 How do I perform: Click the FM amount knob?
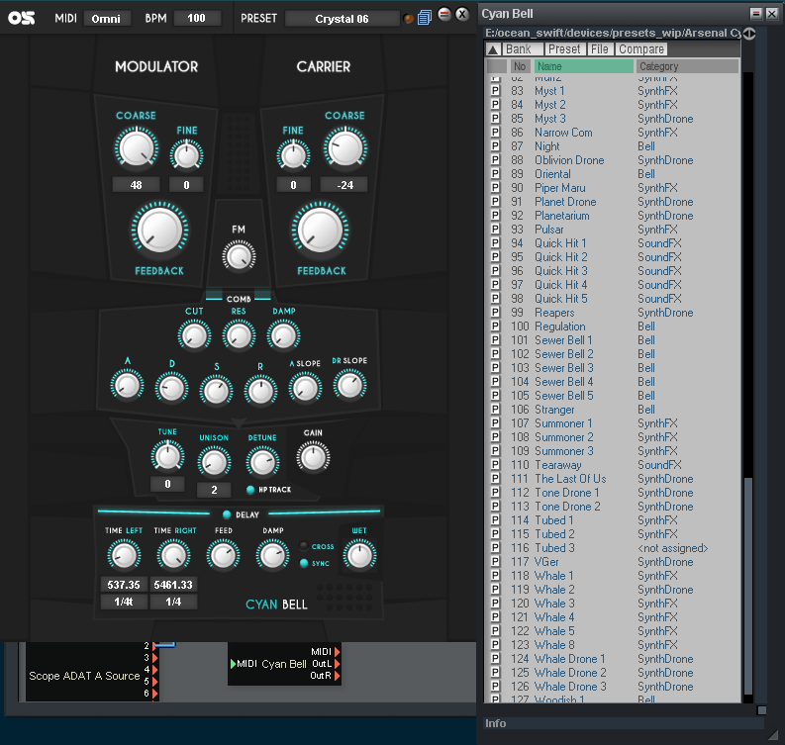tap(238, 256)
